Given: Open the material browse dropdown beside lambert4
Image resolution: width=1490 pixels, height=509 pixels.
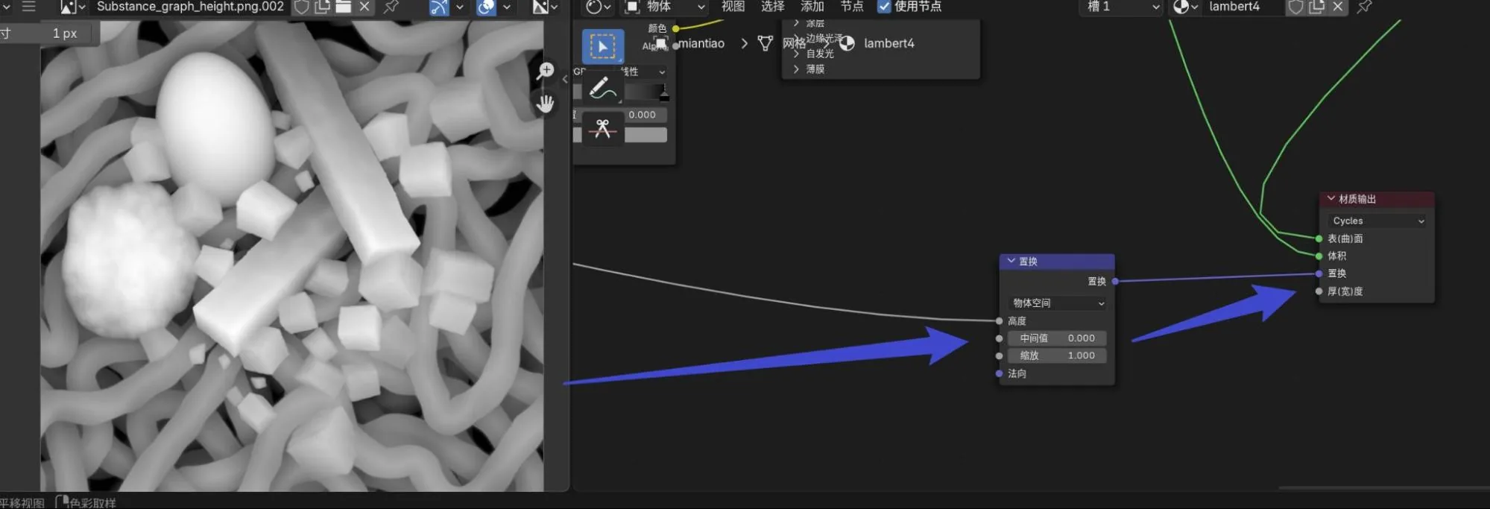Looking at the screenshot, I should 1185,7.
